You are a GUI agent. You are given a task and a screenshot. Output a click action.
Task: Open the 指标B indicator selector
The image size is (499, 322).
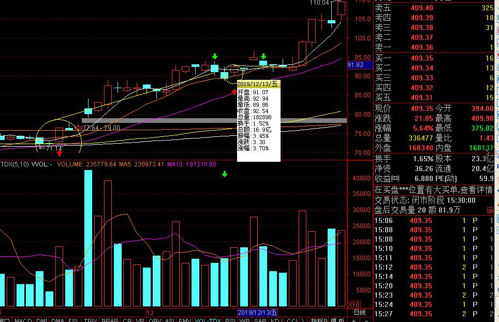click(318, 320)
